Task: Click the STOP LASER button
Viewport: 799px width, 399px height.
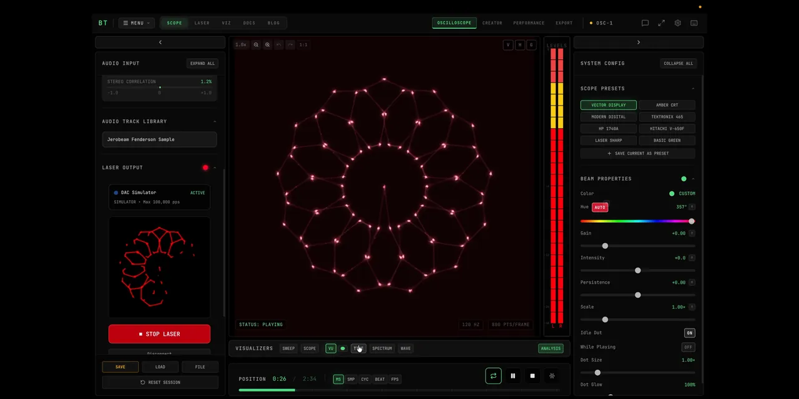Action: click(159, 334)
